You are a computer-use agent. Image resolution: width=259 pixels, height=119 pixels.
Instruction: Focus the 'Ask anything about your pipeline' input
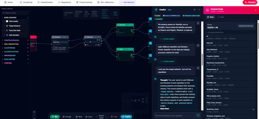pos(175,115)
